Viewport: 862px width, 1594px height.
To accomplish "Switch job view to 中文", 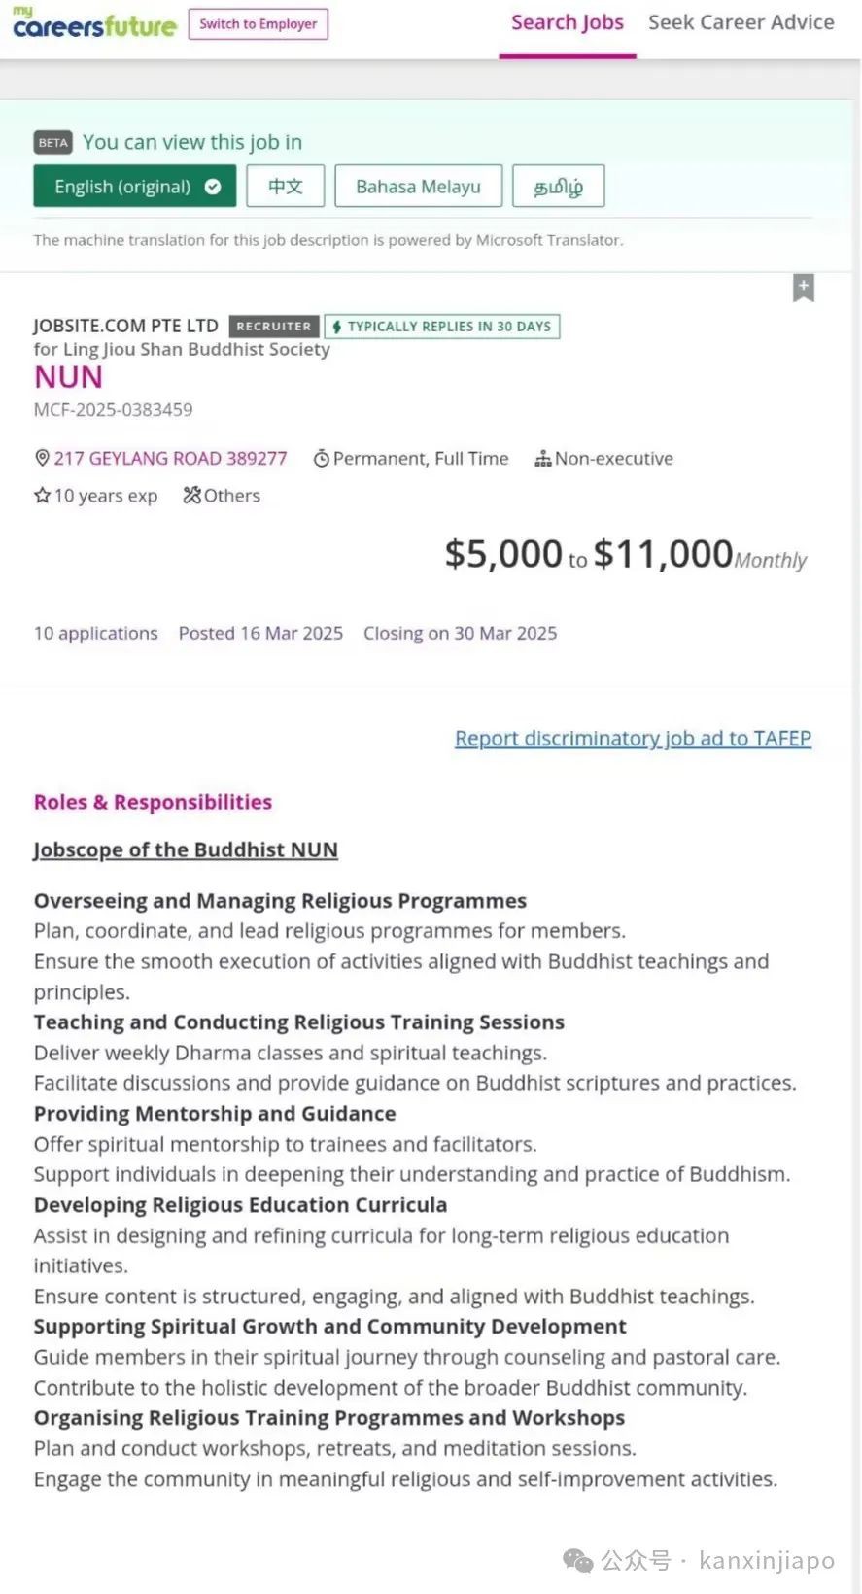I will (x=285, y=187).
